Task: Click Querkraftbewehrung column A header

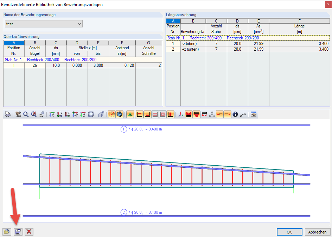Action: (14, 43)
